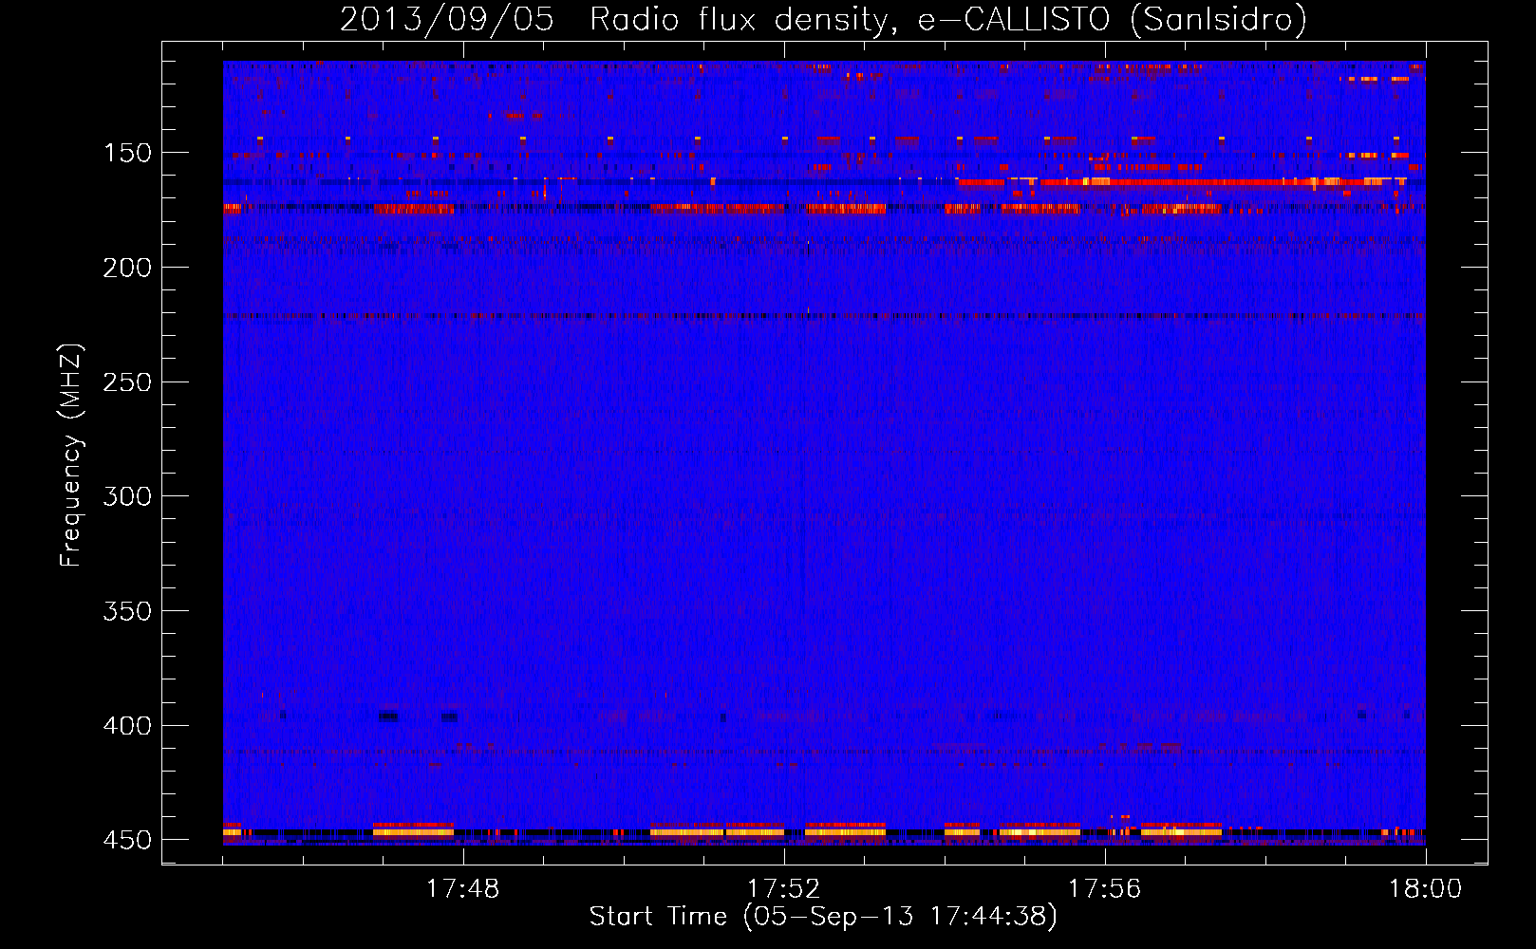Select the 400 frequency tick label
This screenshot has height=949, width=1536.
point(127,726)
